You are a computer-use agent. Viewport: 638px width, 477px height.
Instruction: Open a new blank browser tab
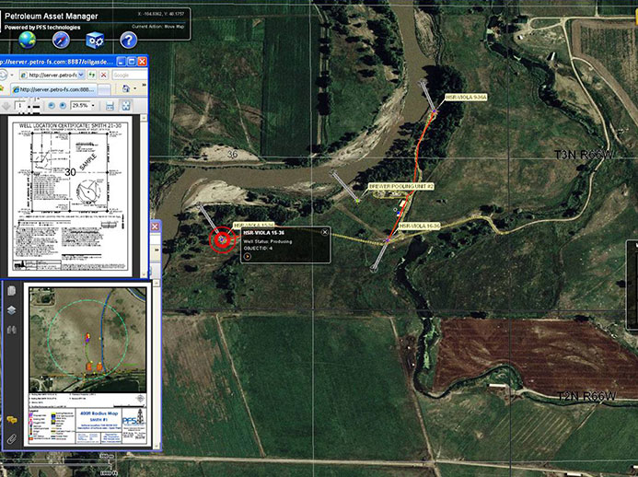104,89
